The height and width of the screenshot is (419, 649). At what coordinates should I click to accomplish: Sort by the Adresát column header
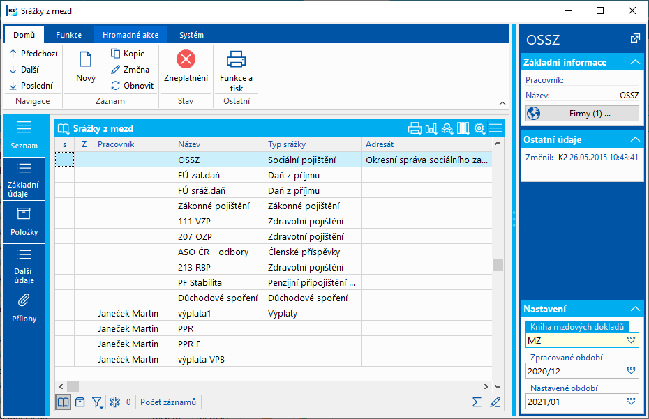(427, 144)
